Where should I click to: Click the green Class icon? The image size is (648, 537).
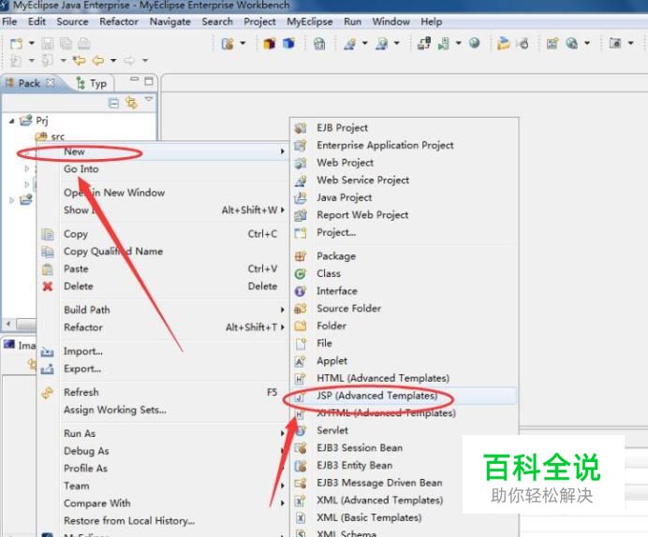click(x=300, y=274)
